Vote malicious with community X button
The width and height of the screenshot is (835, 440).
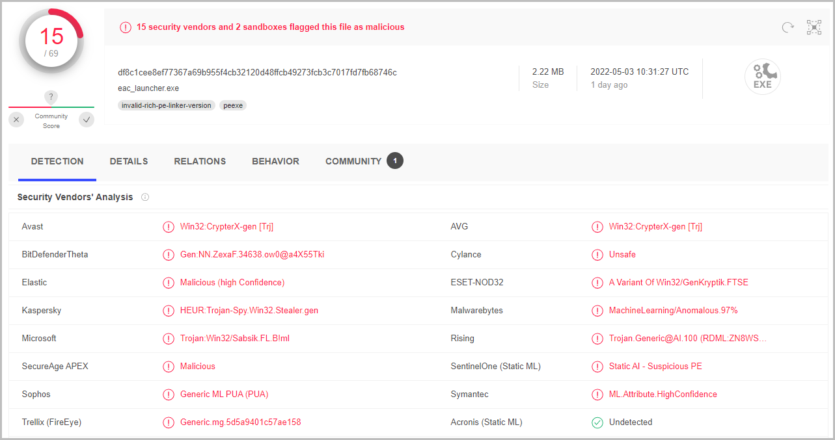pyautogui.click(x=17, y=120)
